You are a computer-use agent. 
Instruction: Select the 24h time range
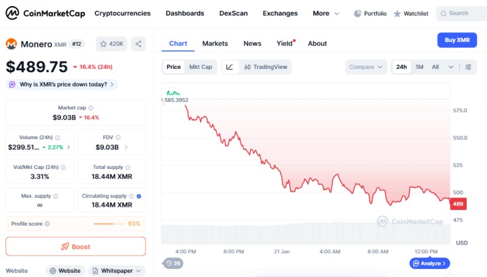[x=401, y=67]
